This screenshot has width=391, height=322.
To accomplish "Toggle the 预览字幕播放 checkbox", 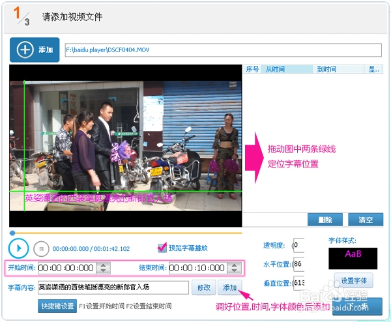I will pos(162,248).
